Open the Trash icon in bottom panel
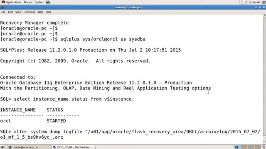 (x=264, y=147)
